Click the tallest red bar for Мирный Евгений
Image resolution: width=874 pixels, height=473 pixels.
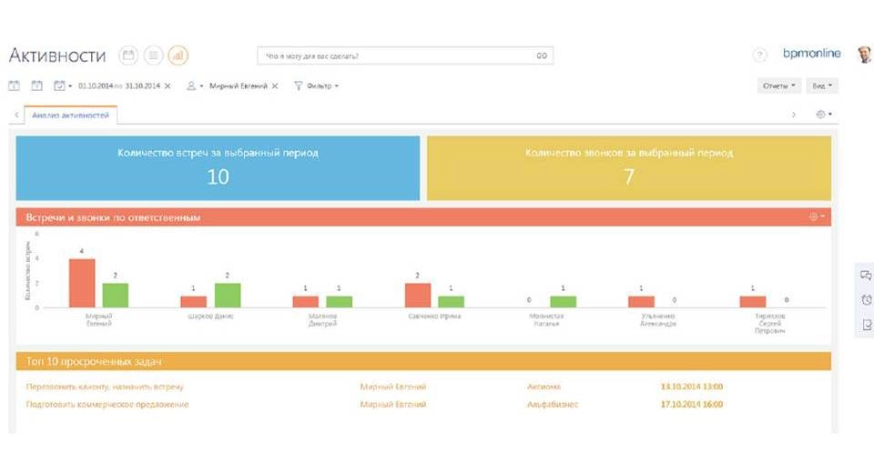click(x=82, y=283)
